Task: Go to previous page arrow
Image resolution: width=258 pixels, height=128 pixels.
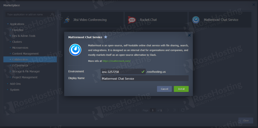Action: point(137,110)
